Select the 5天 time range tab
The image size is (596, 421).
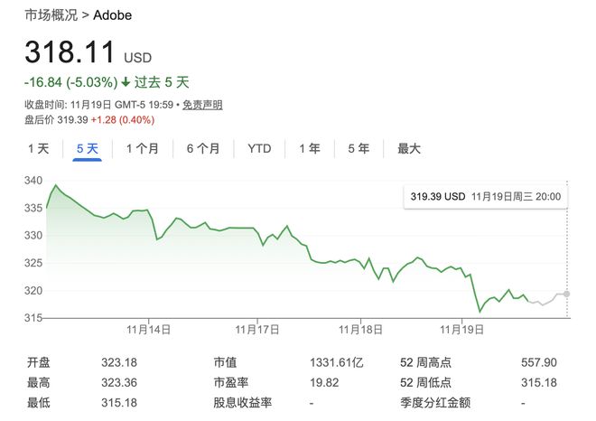pyautogui.click(x=88, y=149)
